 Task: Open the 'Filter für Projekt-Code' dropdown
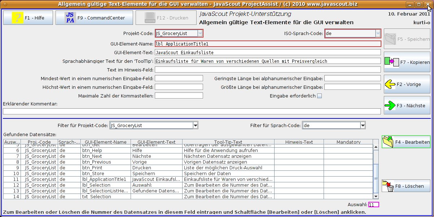tap(196, 125)
